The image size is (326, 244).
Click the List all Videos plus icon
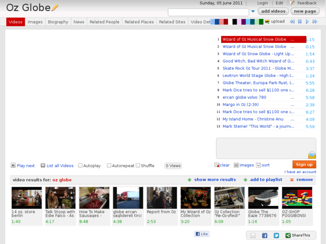[43, 165]
